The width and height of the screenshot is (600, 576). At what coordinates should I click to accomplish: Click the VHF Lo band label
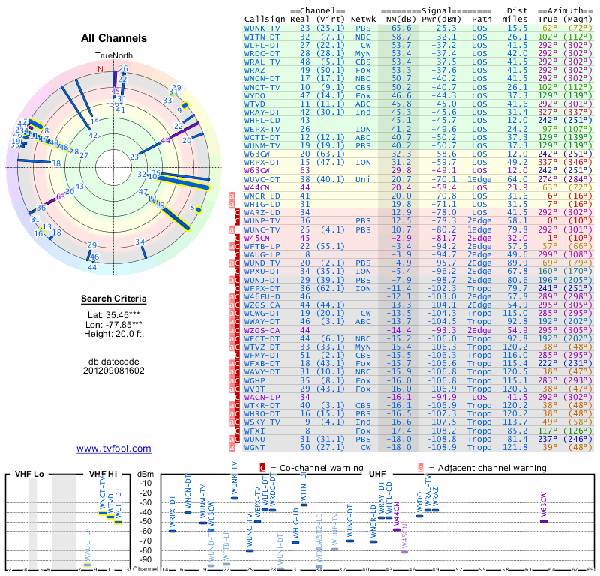pos(29,474)
